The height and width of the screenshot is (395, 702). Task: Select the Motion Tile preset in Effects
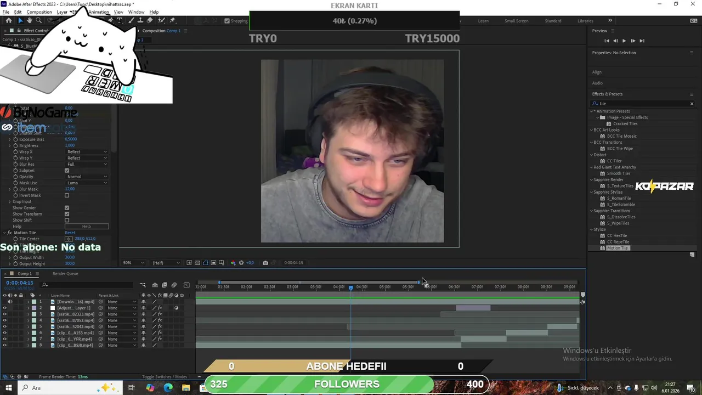click(x=618, y=248)
